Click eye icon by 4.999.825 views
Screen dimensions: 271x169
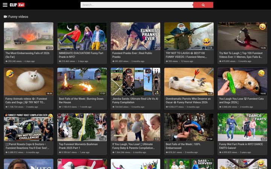[220, 152]
